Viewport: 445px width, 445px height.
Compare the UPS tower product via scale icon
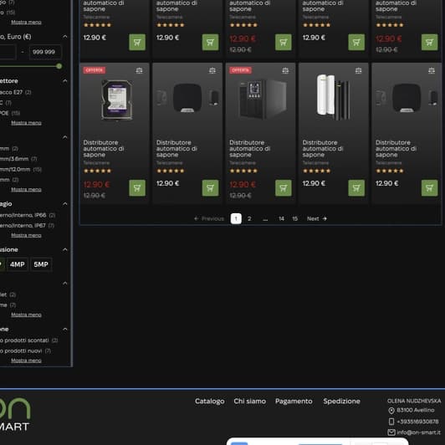point(285,70)
